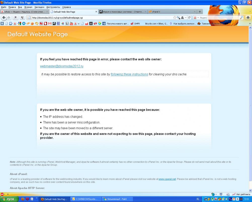Open the Инструменты menu
The width and height of the screenshot is (252, 202).
pos(53,7)
